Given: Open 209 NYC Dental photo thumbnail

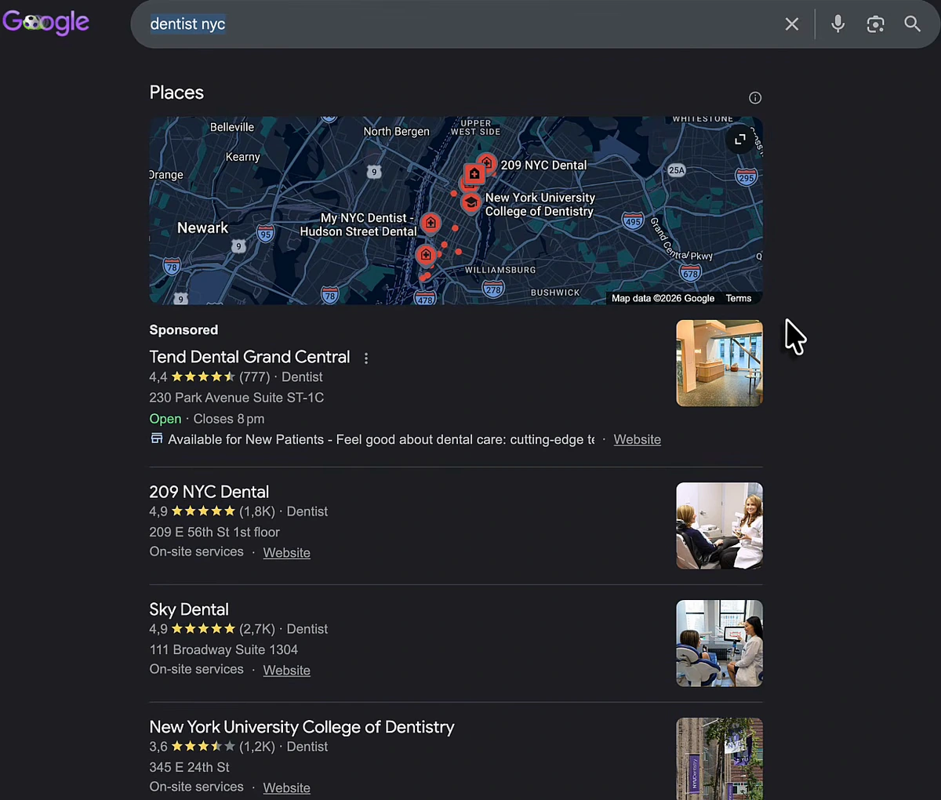Looking at the screenshot, I should [719, 525].
